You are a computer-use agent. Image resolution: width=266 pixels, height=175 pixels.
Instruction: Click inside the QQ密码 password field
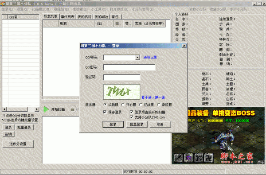point(129,67)
